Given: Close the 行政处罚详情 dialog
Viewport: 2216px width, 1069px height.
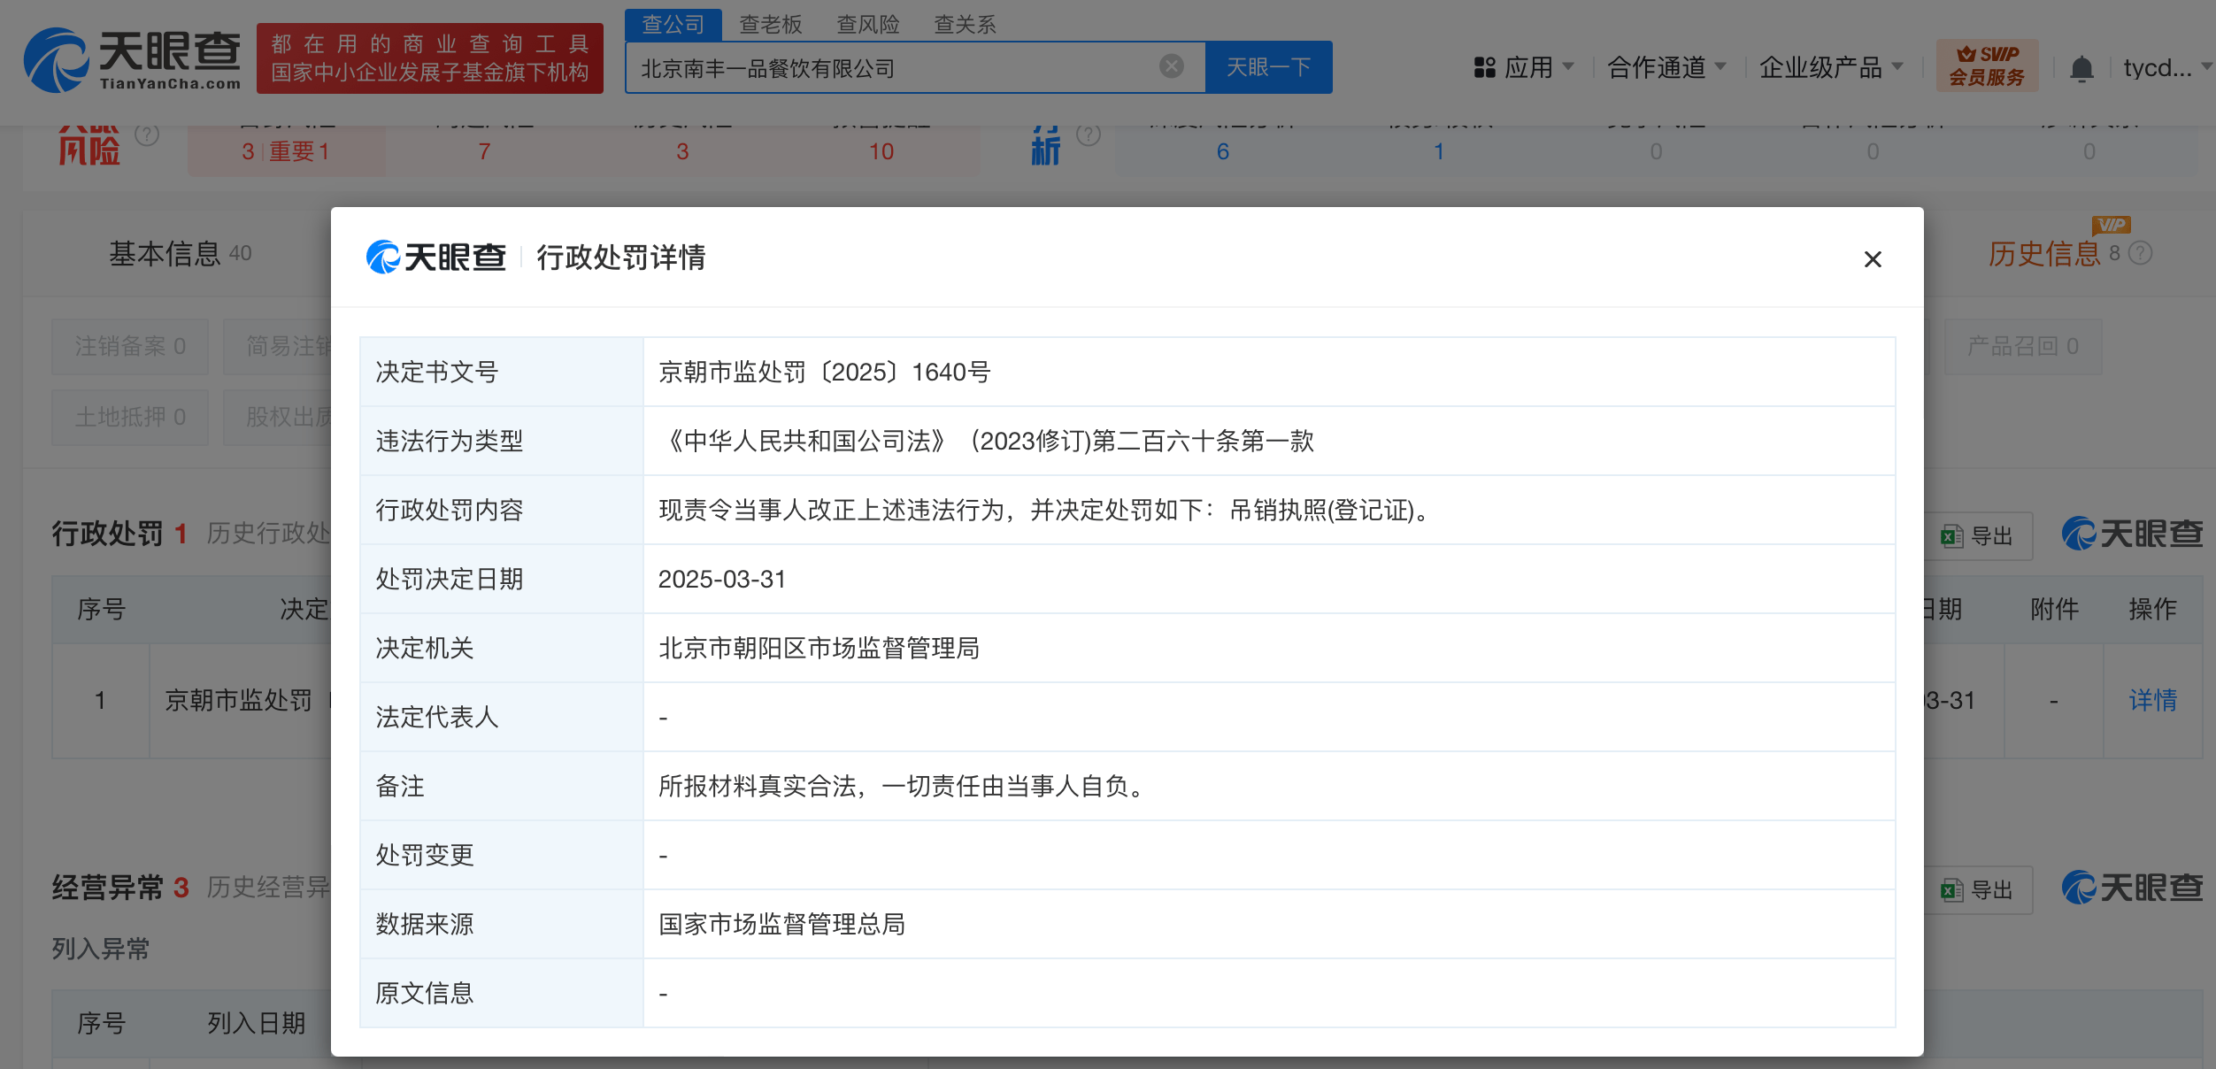Looking at the screenshot, I should click(1872, 259).
